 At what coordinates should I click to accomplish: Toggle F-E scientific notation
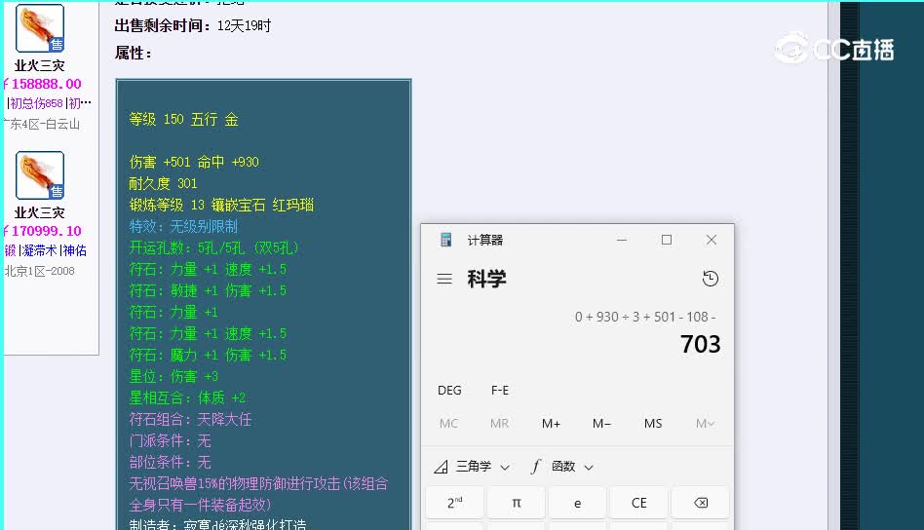(500, 390)
